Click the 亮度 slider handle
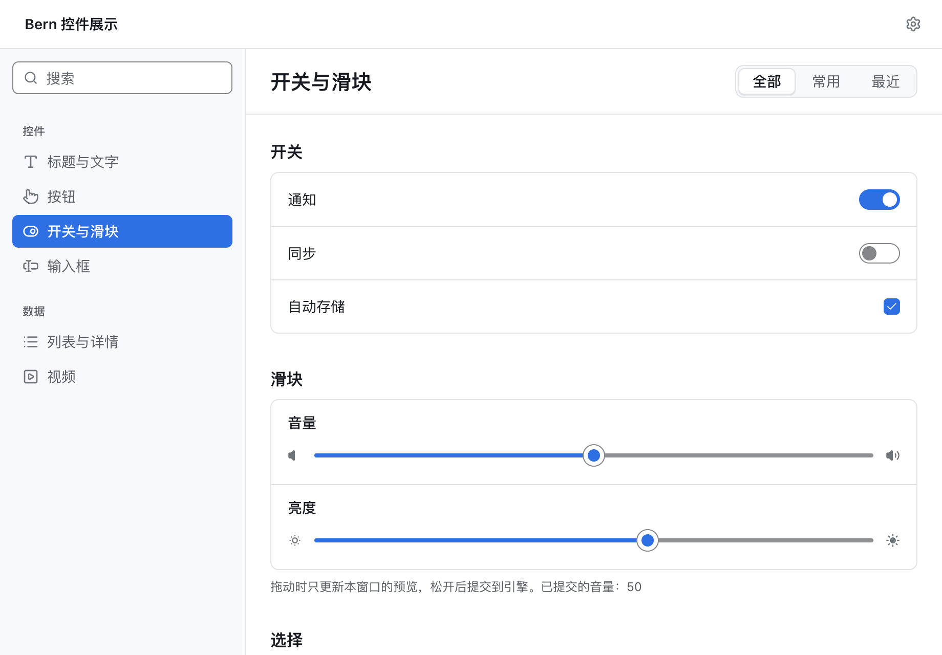This screenshot has height=655, width=942. 648,540
